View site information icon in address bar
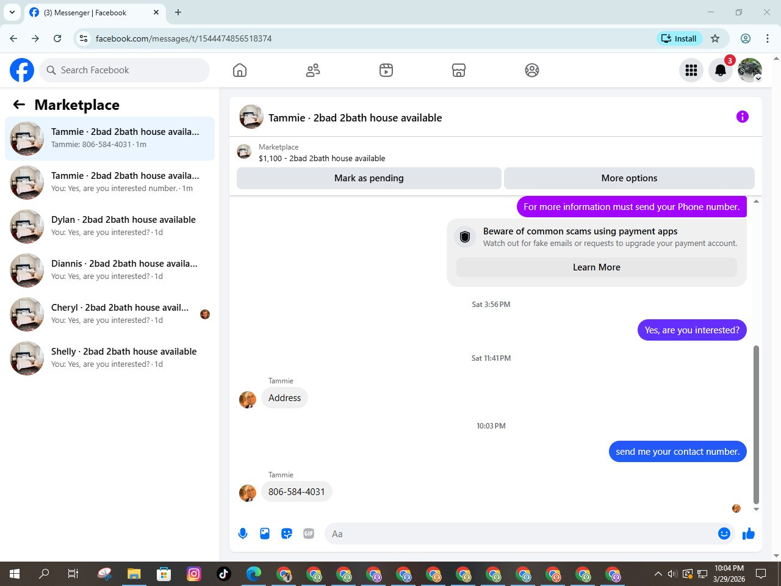The width and height of the screenshot is (781, 586). click(x=84, y=38)
